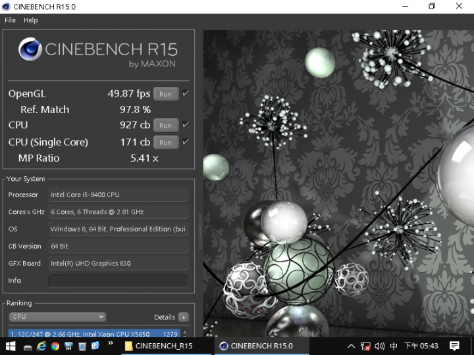Expand ranking Details arrow button
This screenshot has width=474, height=355.
tap(184, 317)
